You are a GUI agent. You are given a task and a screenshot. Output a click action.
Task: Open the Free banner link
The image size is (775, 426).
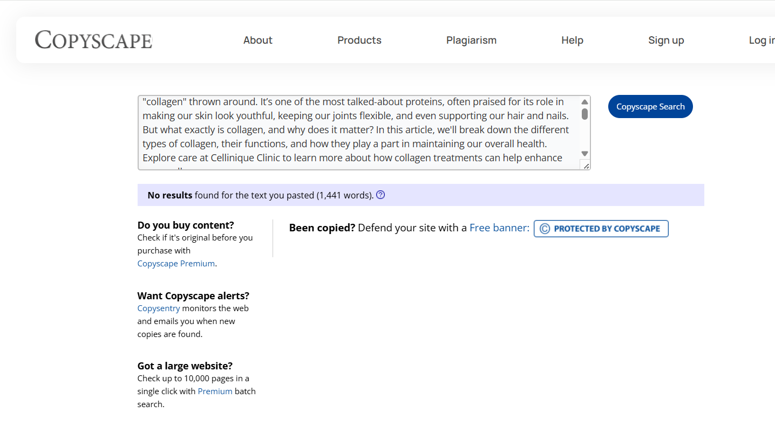(499, 228)
